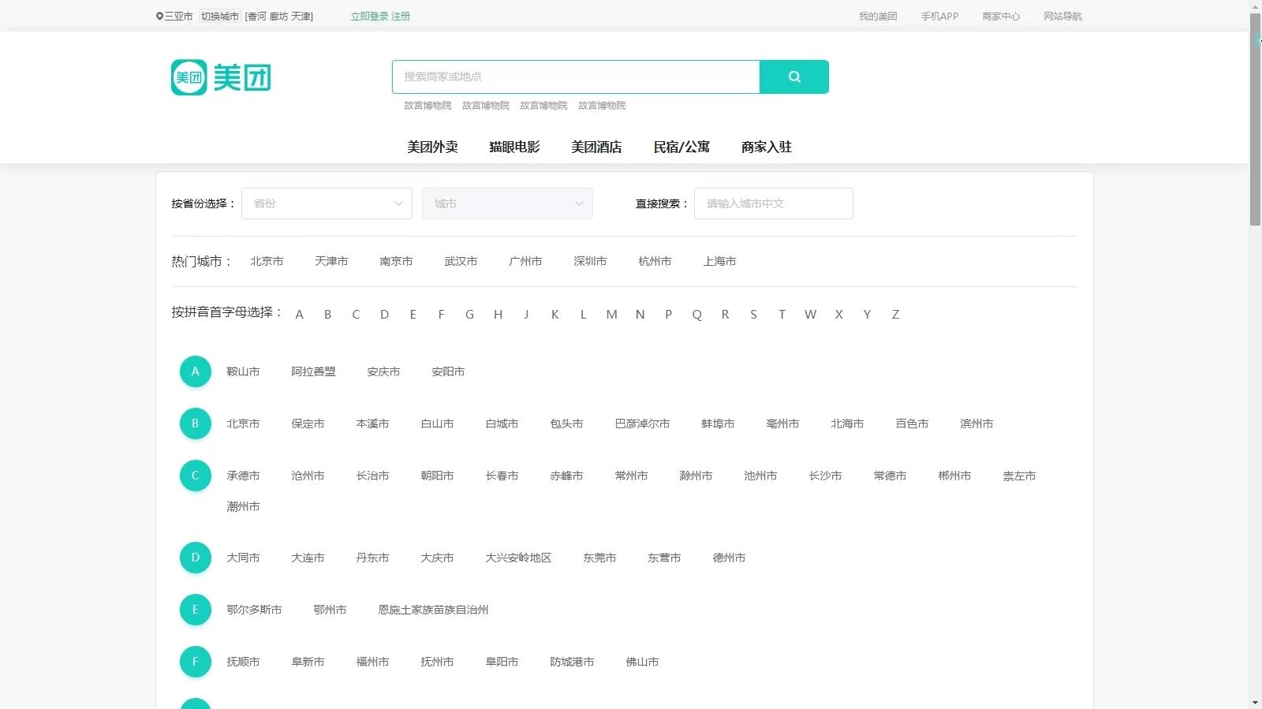Viewport: 1262px width, 709px height.
Task: Click the 切换城市 button
Action: pyautogui.click(x=219, y=16)
